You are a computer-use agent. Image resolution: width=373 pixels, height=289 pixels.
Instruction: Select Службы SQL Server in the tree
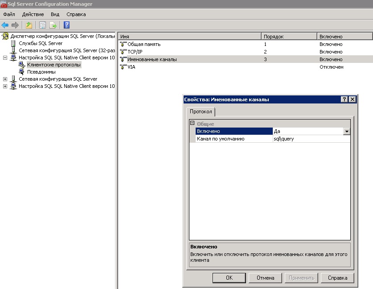41,43
